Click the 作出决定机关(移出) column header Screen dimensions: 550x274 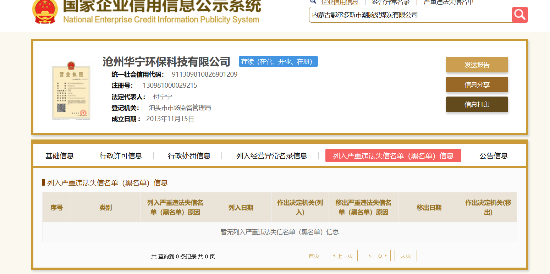(x=488, y=208)
